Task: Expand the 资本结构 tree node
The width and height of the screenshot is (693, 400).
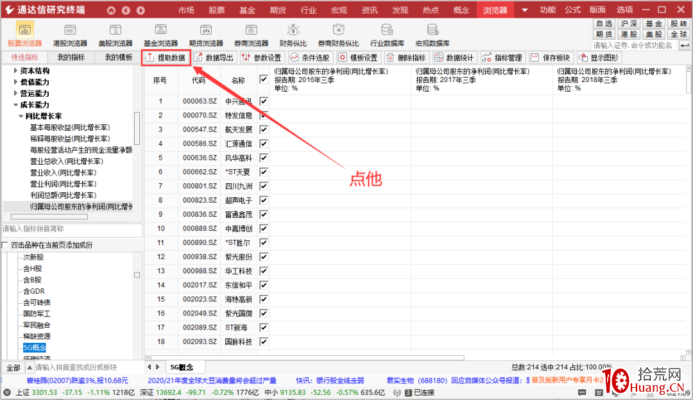Action: pos(15,71)
